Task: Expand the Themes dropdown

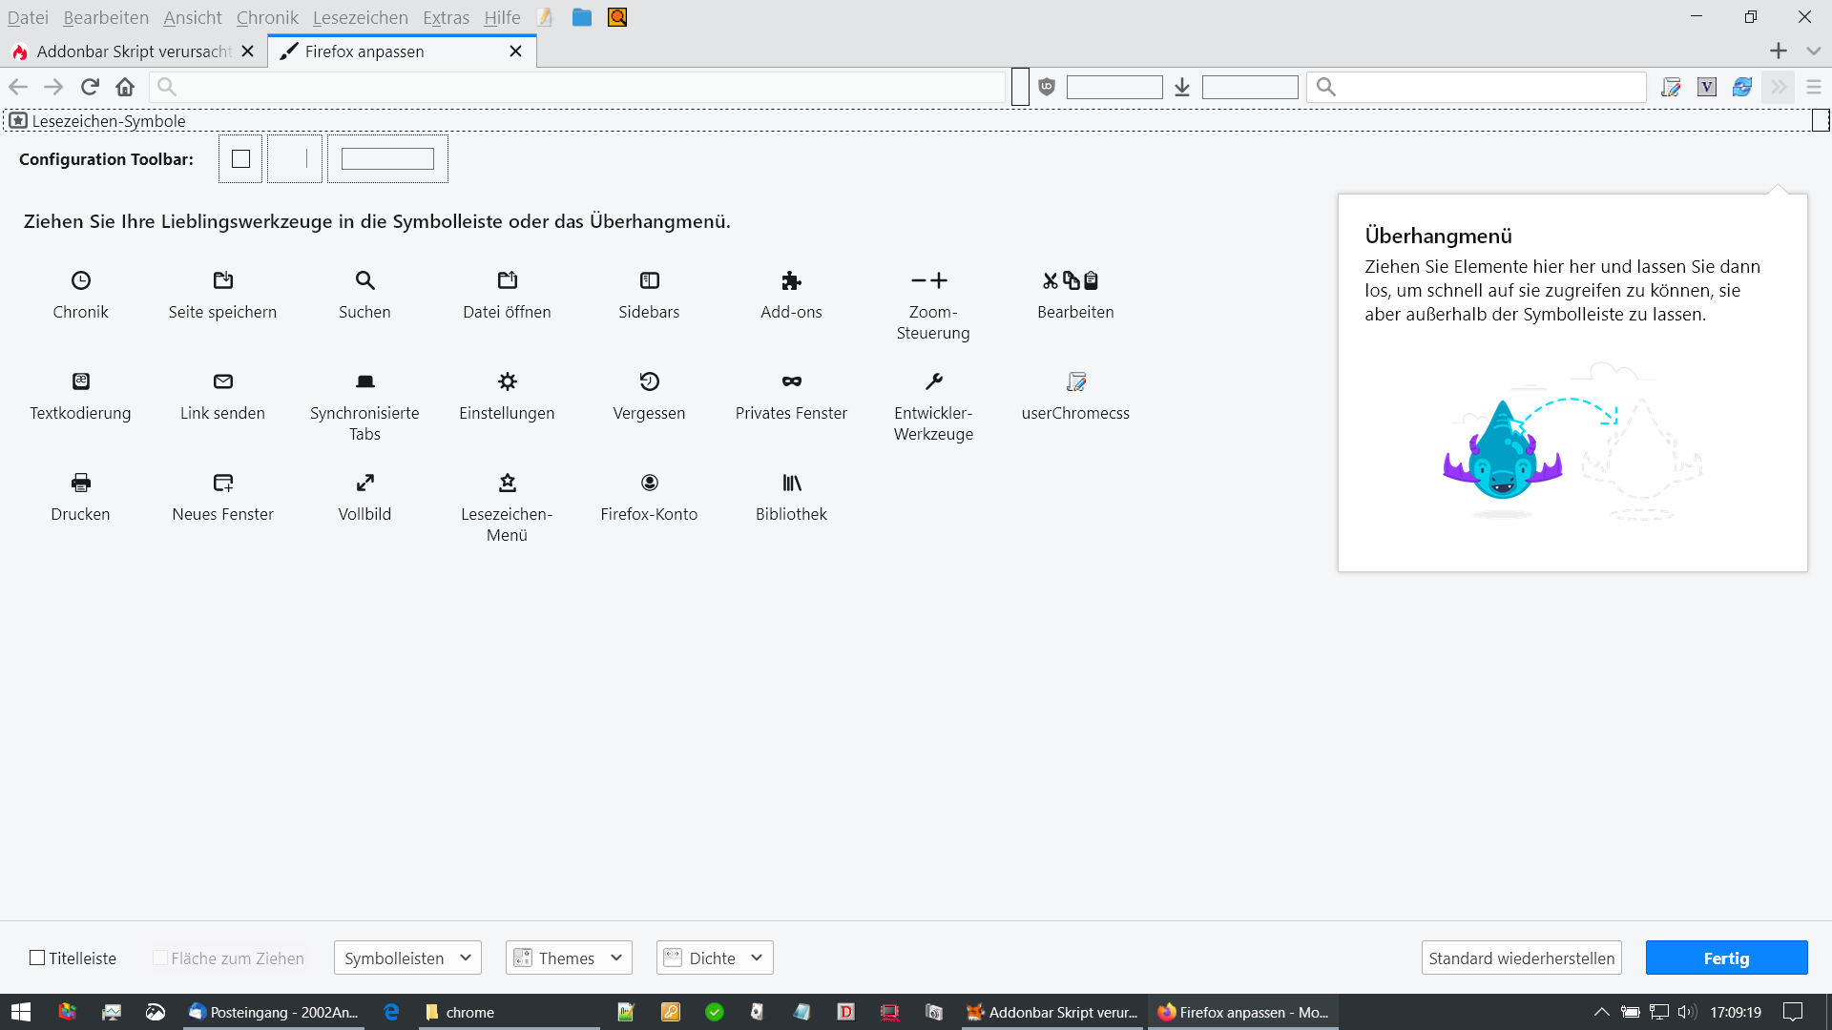Action: 569,958
